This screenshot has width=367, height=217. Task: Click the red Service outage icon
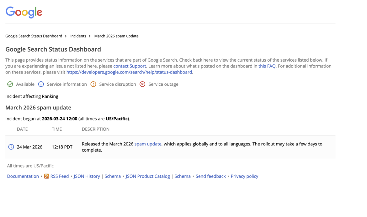coord(142,84)
